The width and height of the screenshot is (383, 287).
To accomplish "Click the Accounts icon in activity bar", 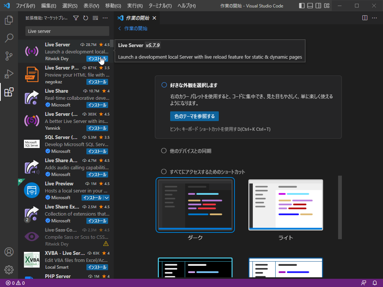I will pos(9,252).
